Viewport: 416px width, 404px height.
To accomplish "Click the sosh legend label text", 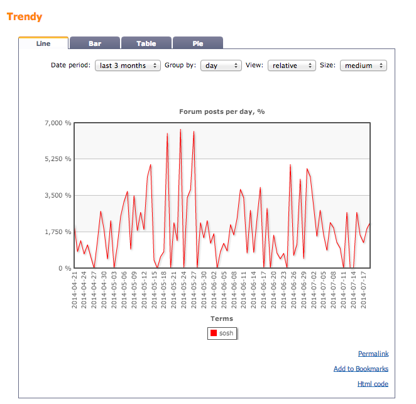I will 226,334.
